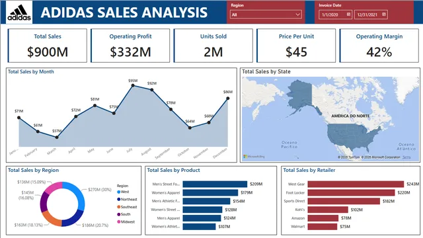Click the January $71M data point
This screenshot has width=423, height=238.
point(19,118)
